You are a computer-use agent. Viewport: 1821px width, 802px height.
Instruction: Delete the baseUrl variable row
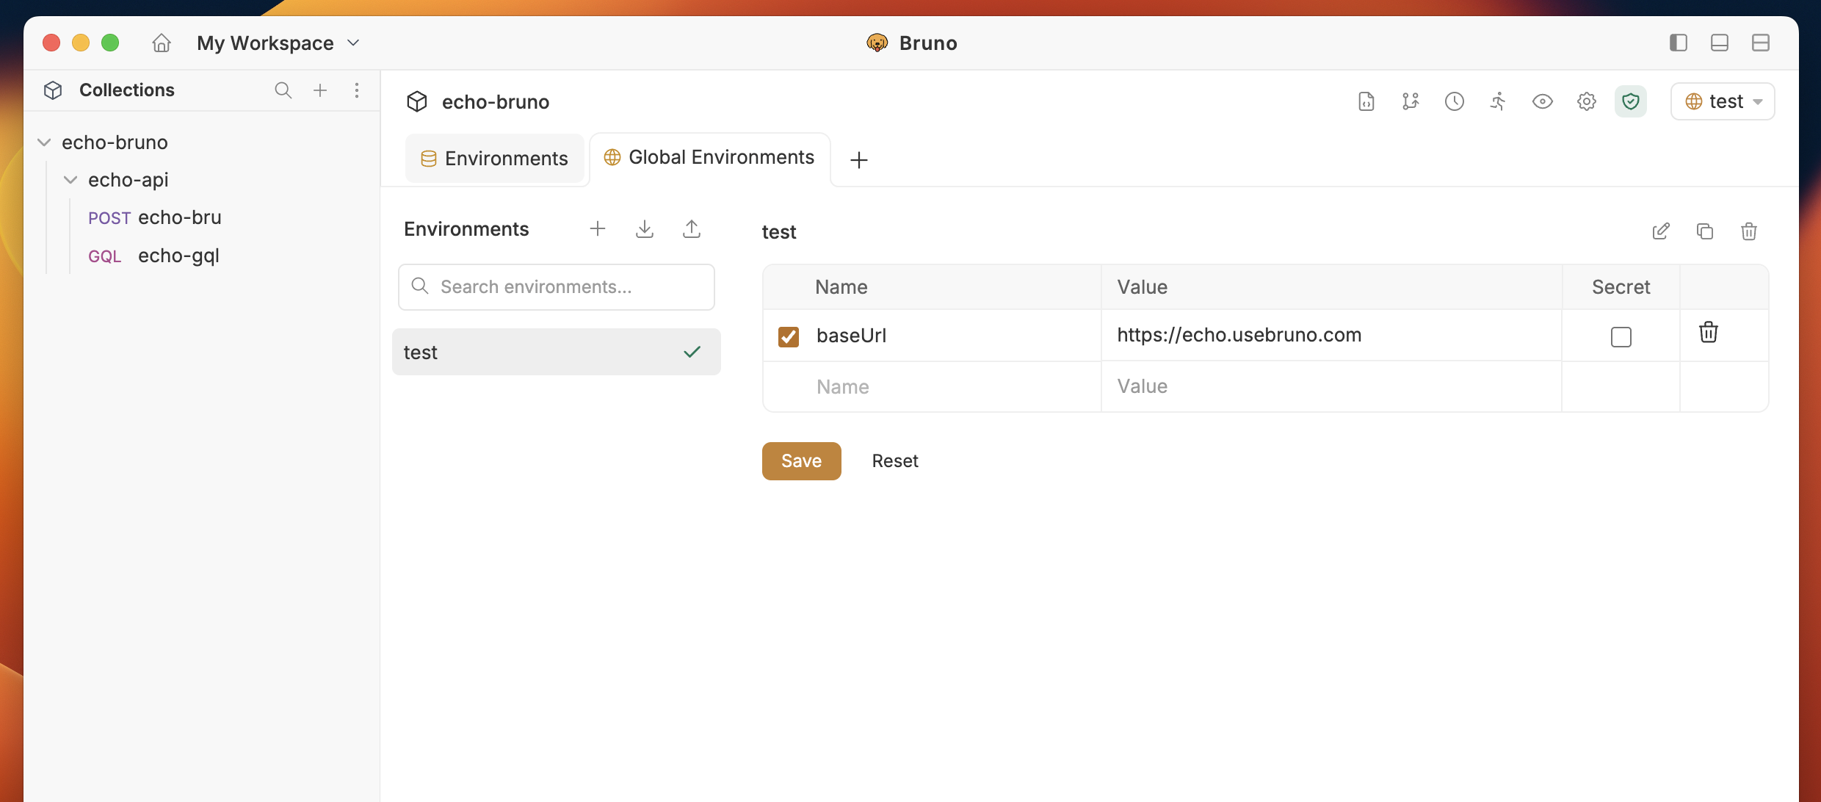[x=1708, y=333]
